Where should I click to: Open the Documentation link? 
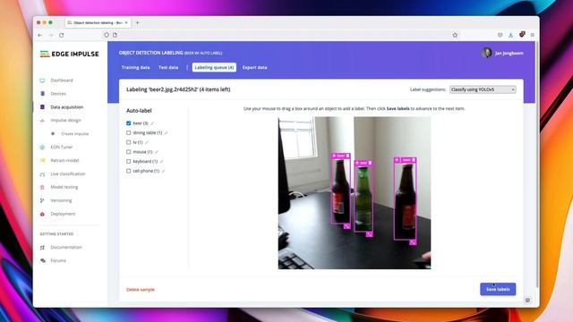(x=66, y=247)
